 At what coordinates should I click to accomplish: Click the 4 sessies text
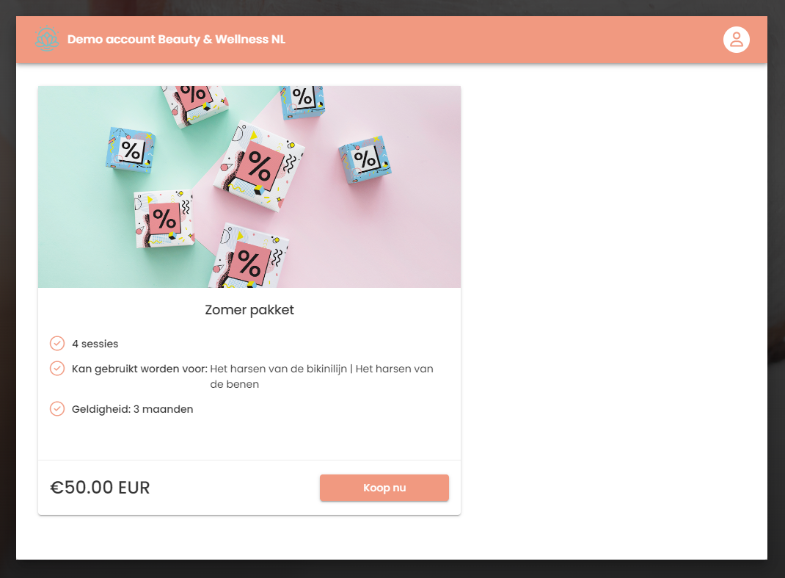[x=95, y=344]
